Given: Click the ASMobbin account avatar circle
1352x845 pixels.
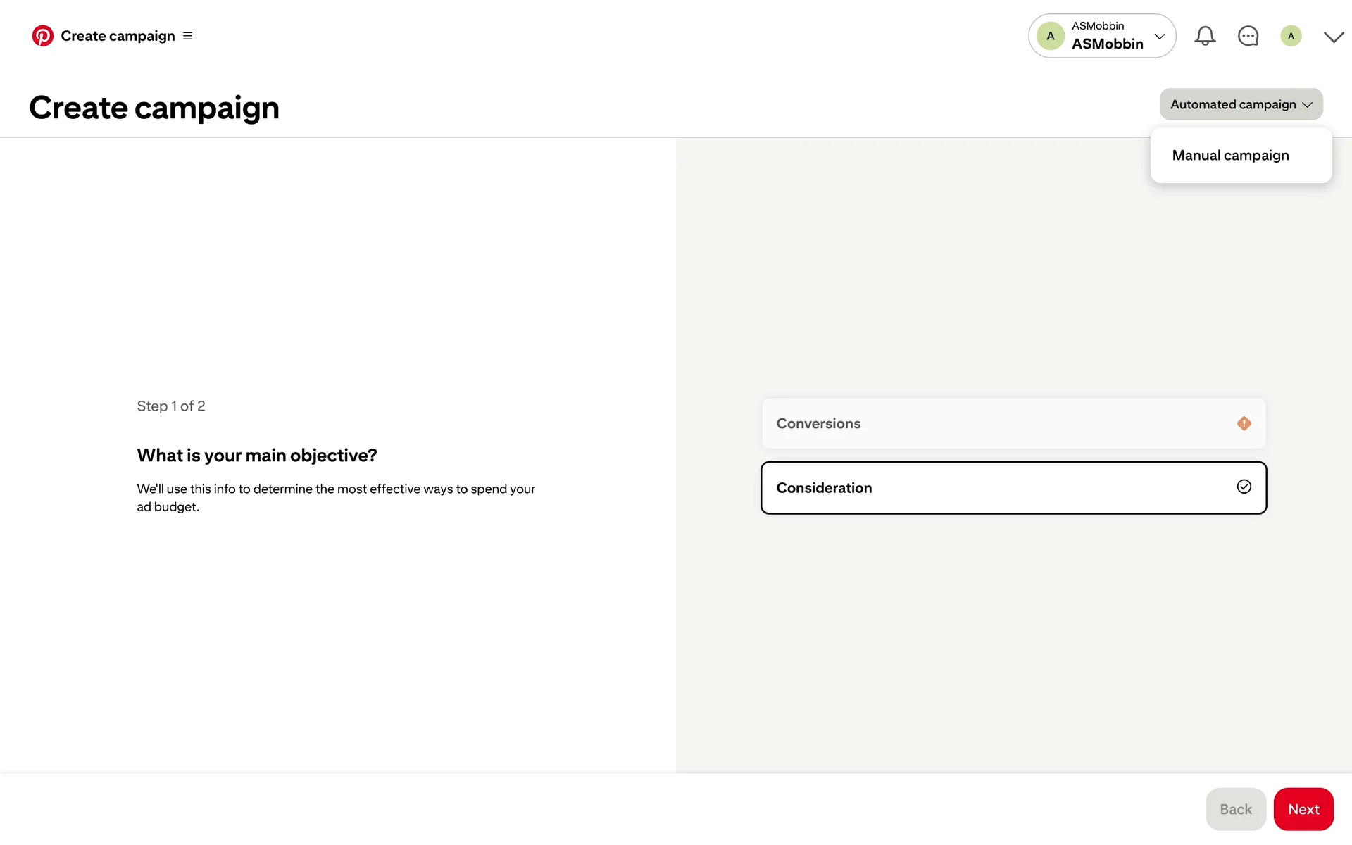Looking at the screenshot, I should pyautogui.click(x=1050, y=36).
